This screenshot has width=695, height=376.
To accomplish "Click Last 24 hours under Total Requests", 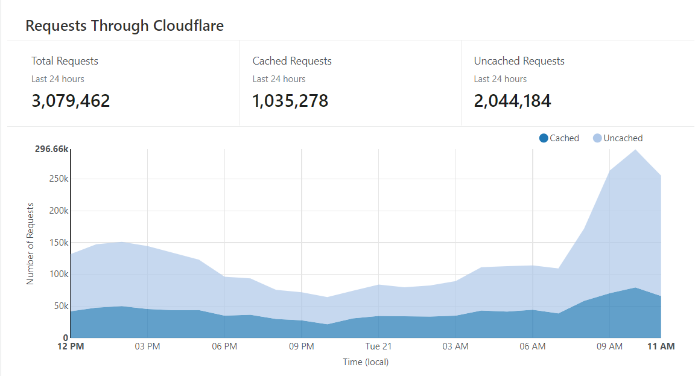I will pyautogui.click(x=58, y=79).
